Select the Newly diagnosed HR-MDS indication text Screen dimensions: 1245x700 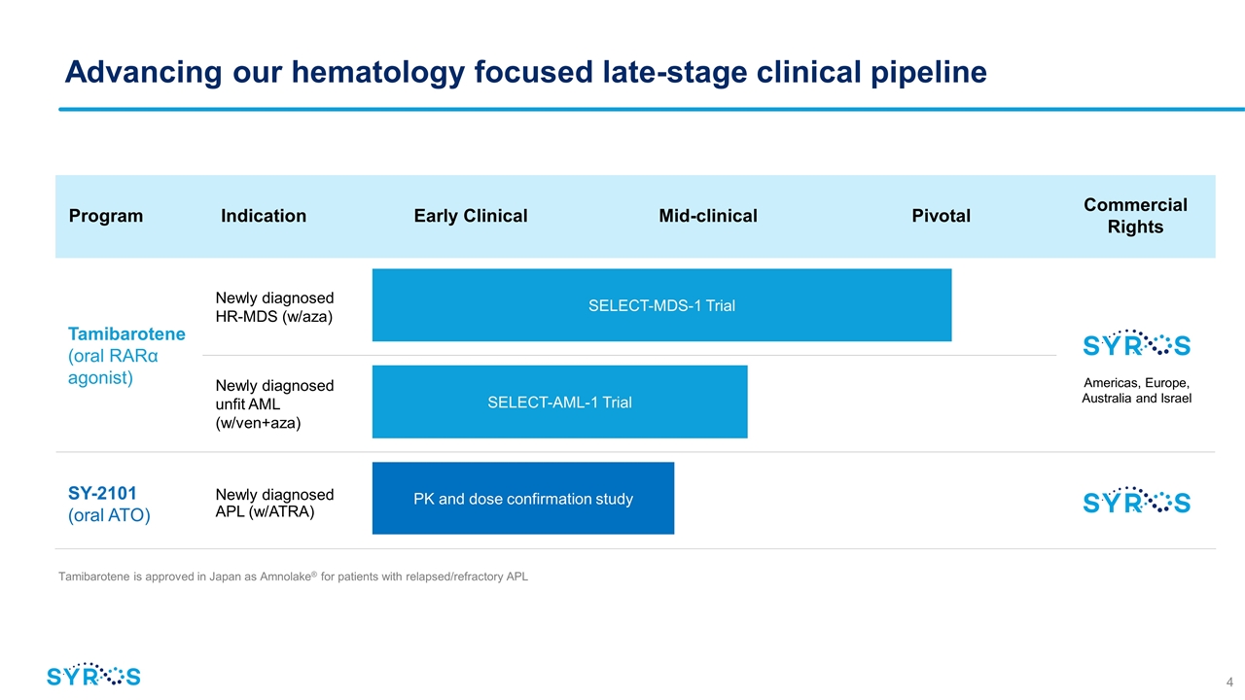click(x=274, y=306)
